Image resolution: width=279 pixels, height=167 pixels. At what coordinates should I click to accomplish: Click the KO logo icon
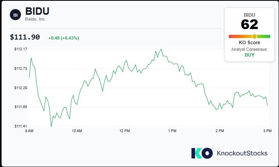(202, 153)
